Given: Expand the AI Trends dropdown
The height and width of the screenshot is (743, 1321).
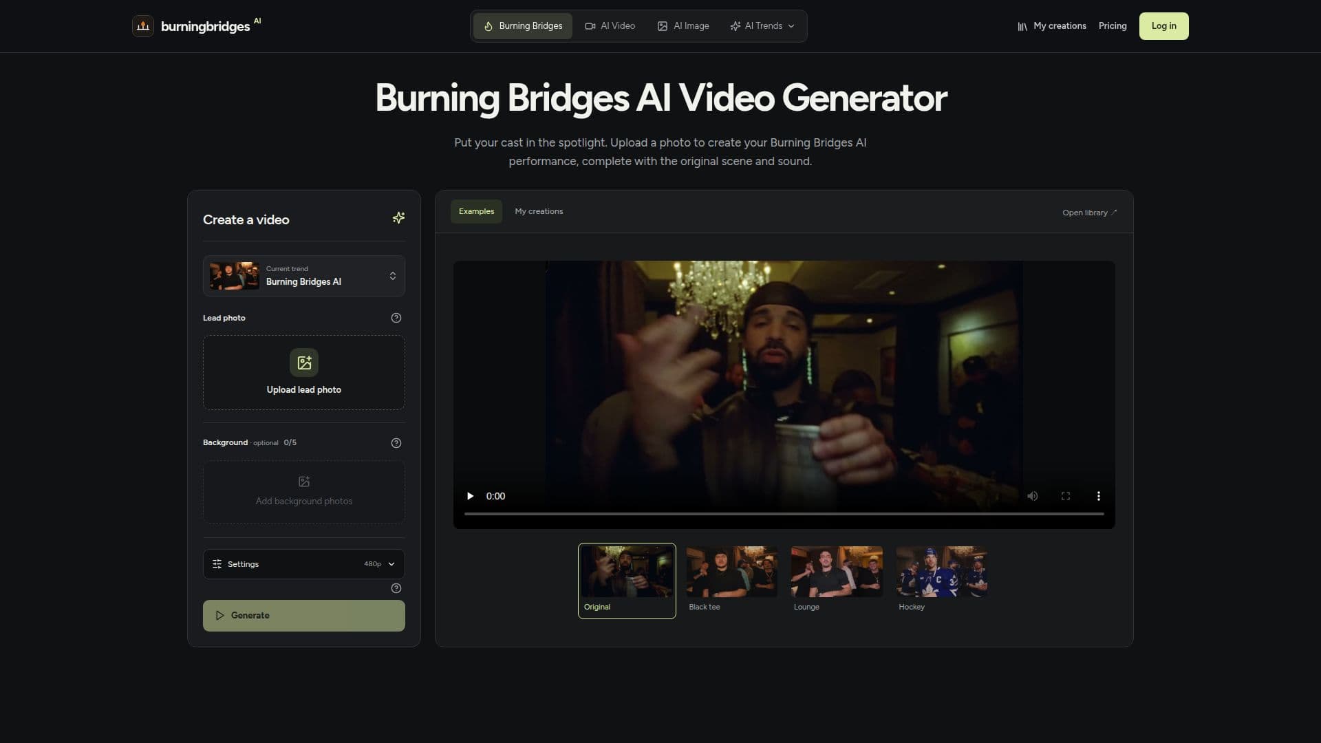Looking at the screenshot, I should coord(762,26).
